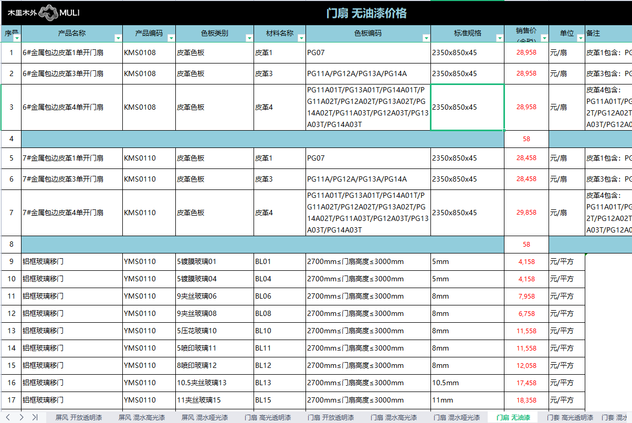Click the next sheet arrow
632x423 pixels.
pos(22,417)
